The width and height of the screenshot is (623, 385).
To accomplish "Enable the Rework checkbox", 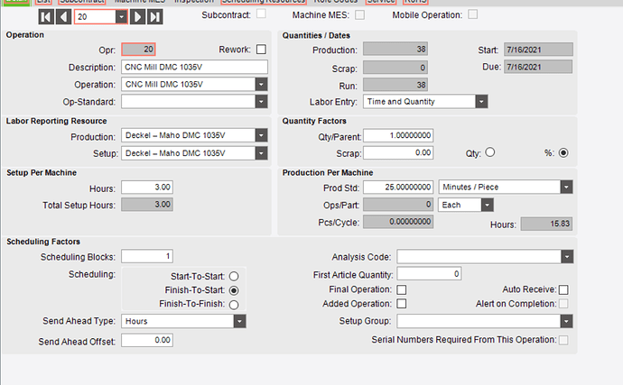I will click(x=261, y=50).
